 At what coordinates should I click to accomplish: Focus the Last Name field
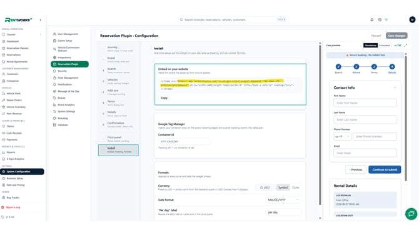tap(365, 119)
